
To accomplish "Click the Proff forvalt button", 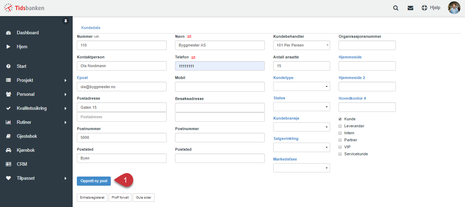I will (x=120, y=198).
